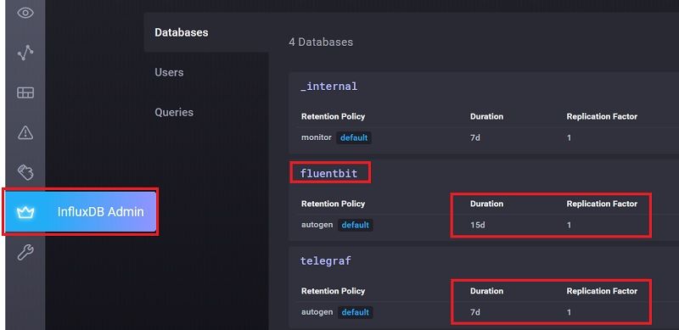Click replication factor 1 in fluentbit row
Screen dimensions: 679x330
click(569, 225)
